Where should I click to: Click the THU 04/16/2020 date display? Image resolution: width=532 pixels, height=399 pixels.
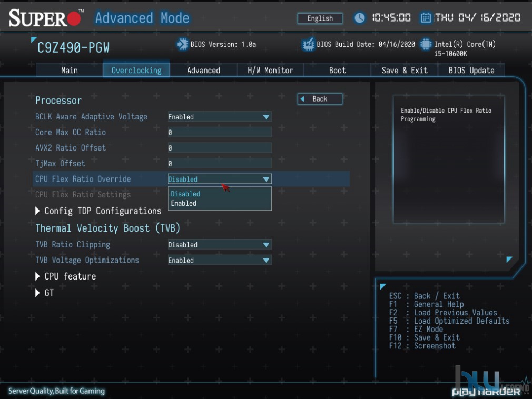(x=477, y=17)
